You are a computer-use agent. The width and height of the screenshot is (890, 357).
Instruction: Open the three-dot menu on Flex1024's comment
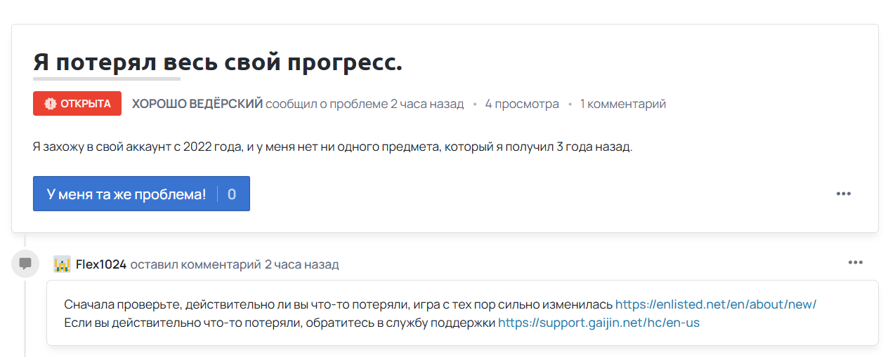point(855,262)
